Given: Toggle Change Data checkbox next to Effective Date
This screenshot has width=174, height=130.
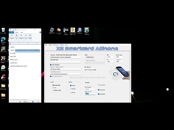Looking at the screenshot, I should [x=98, y=90].
